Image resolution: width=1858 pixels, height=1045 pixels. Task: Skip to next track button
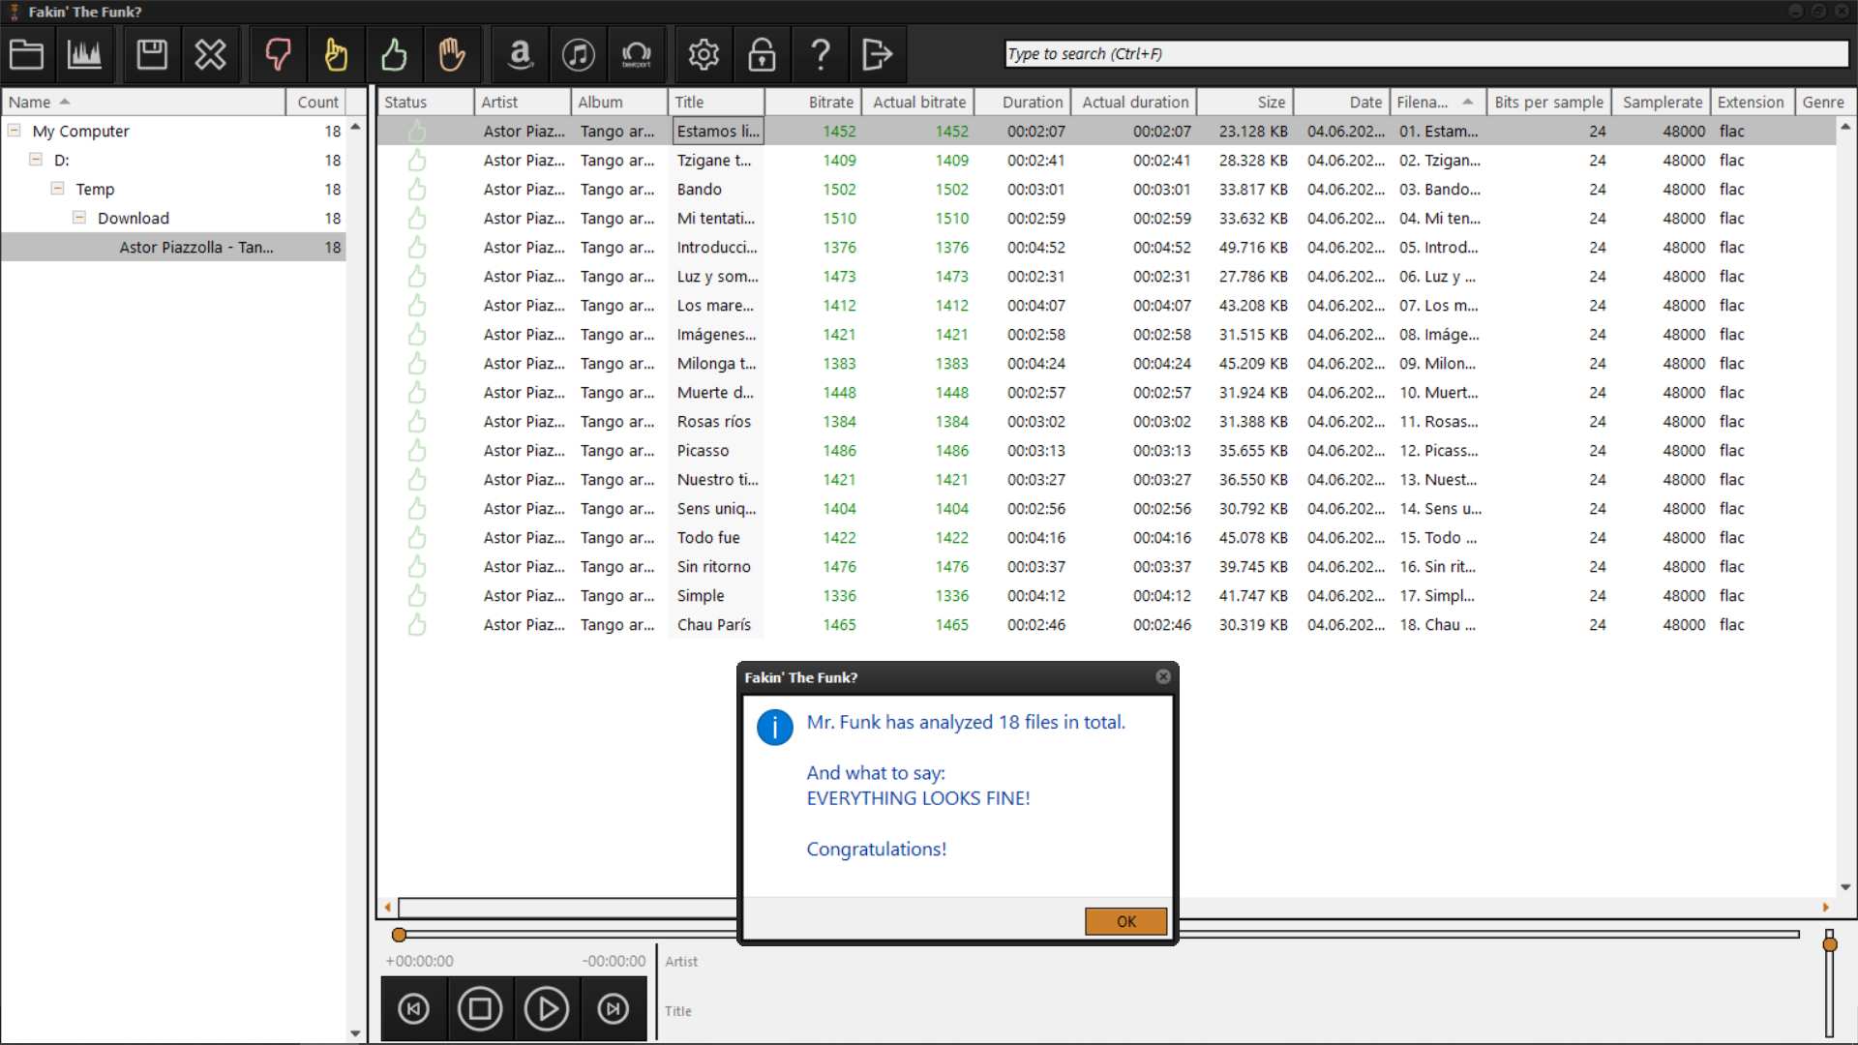[x=613, y=1009]
